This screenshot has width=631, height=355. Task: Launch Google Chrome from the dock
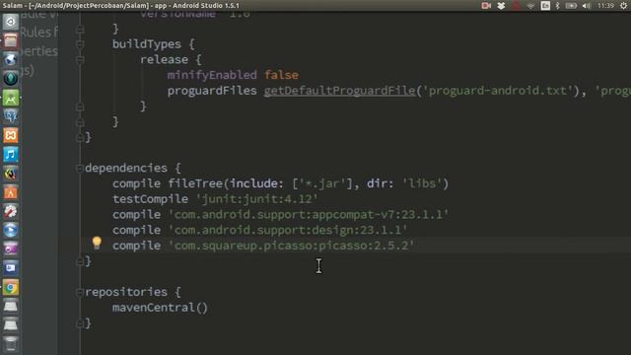coord(11,287)
